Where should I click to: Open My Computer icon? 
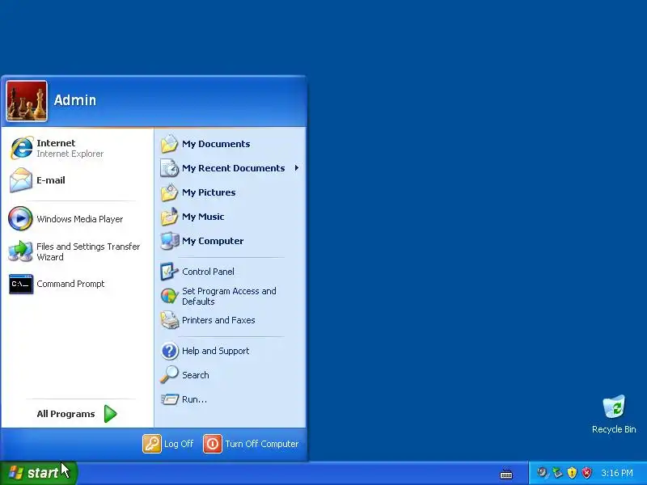(170, 241)
